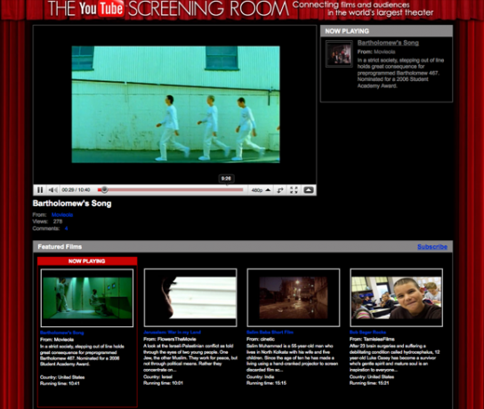
Task: Select the Salim Baba Short Film thumbnail
Action: click(x=294, y=298)
